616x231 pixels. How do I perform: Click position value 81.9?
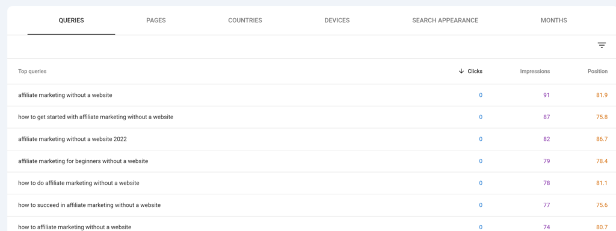pyautogui.click(x=602, y=95)
